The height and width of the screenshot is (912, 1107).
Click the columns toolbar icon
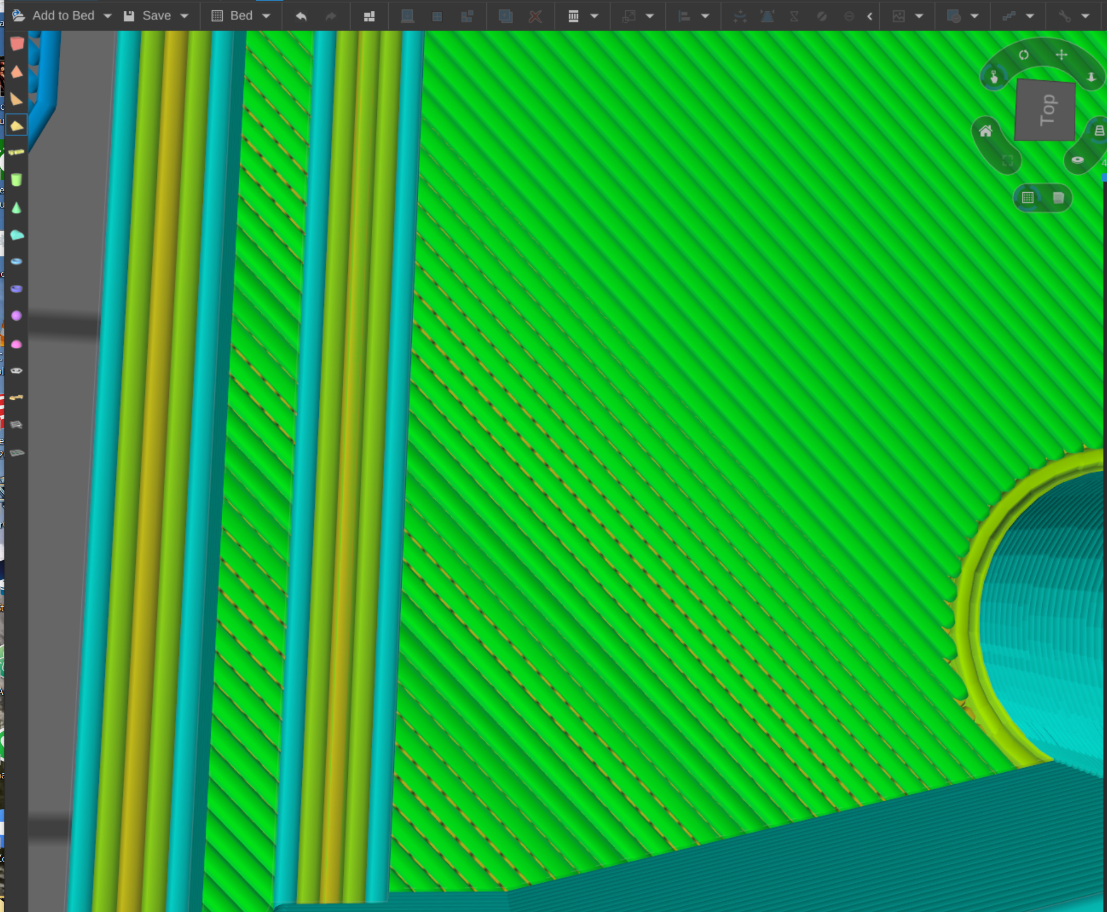point(573,16)
